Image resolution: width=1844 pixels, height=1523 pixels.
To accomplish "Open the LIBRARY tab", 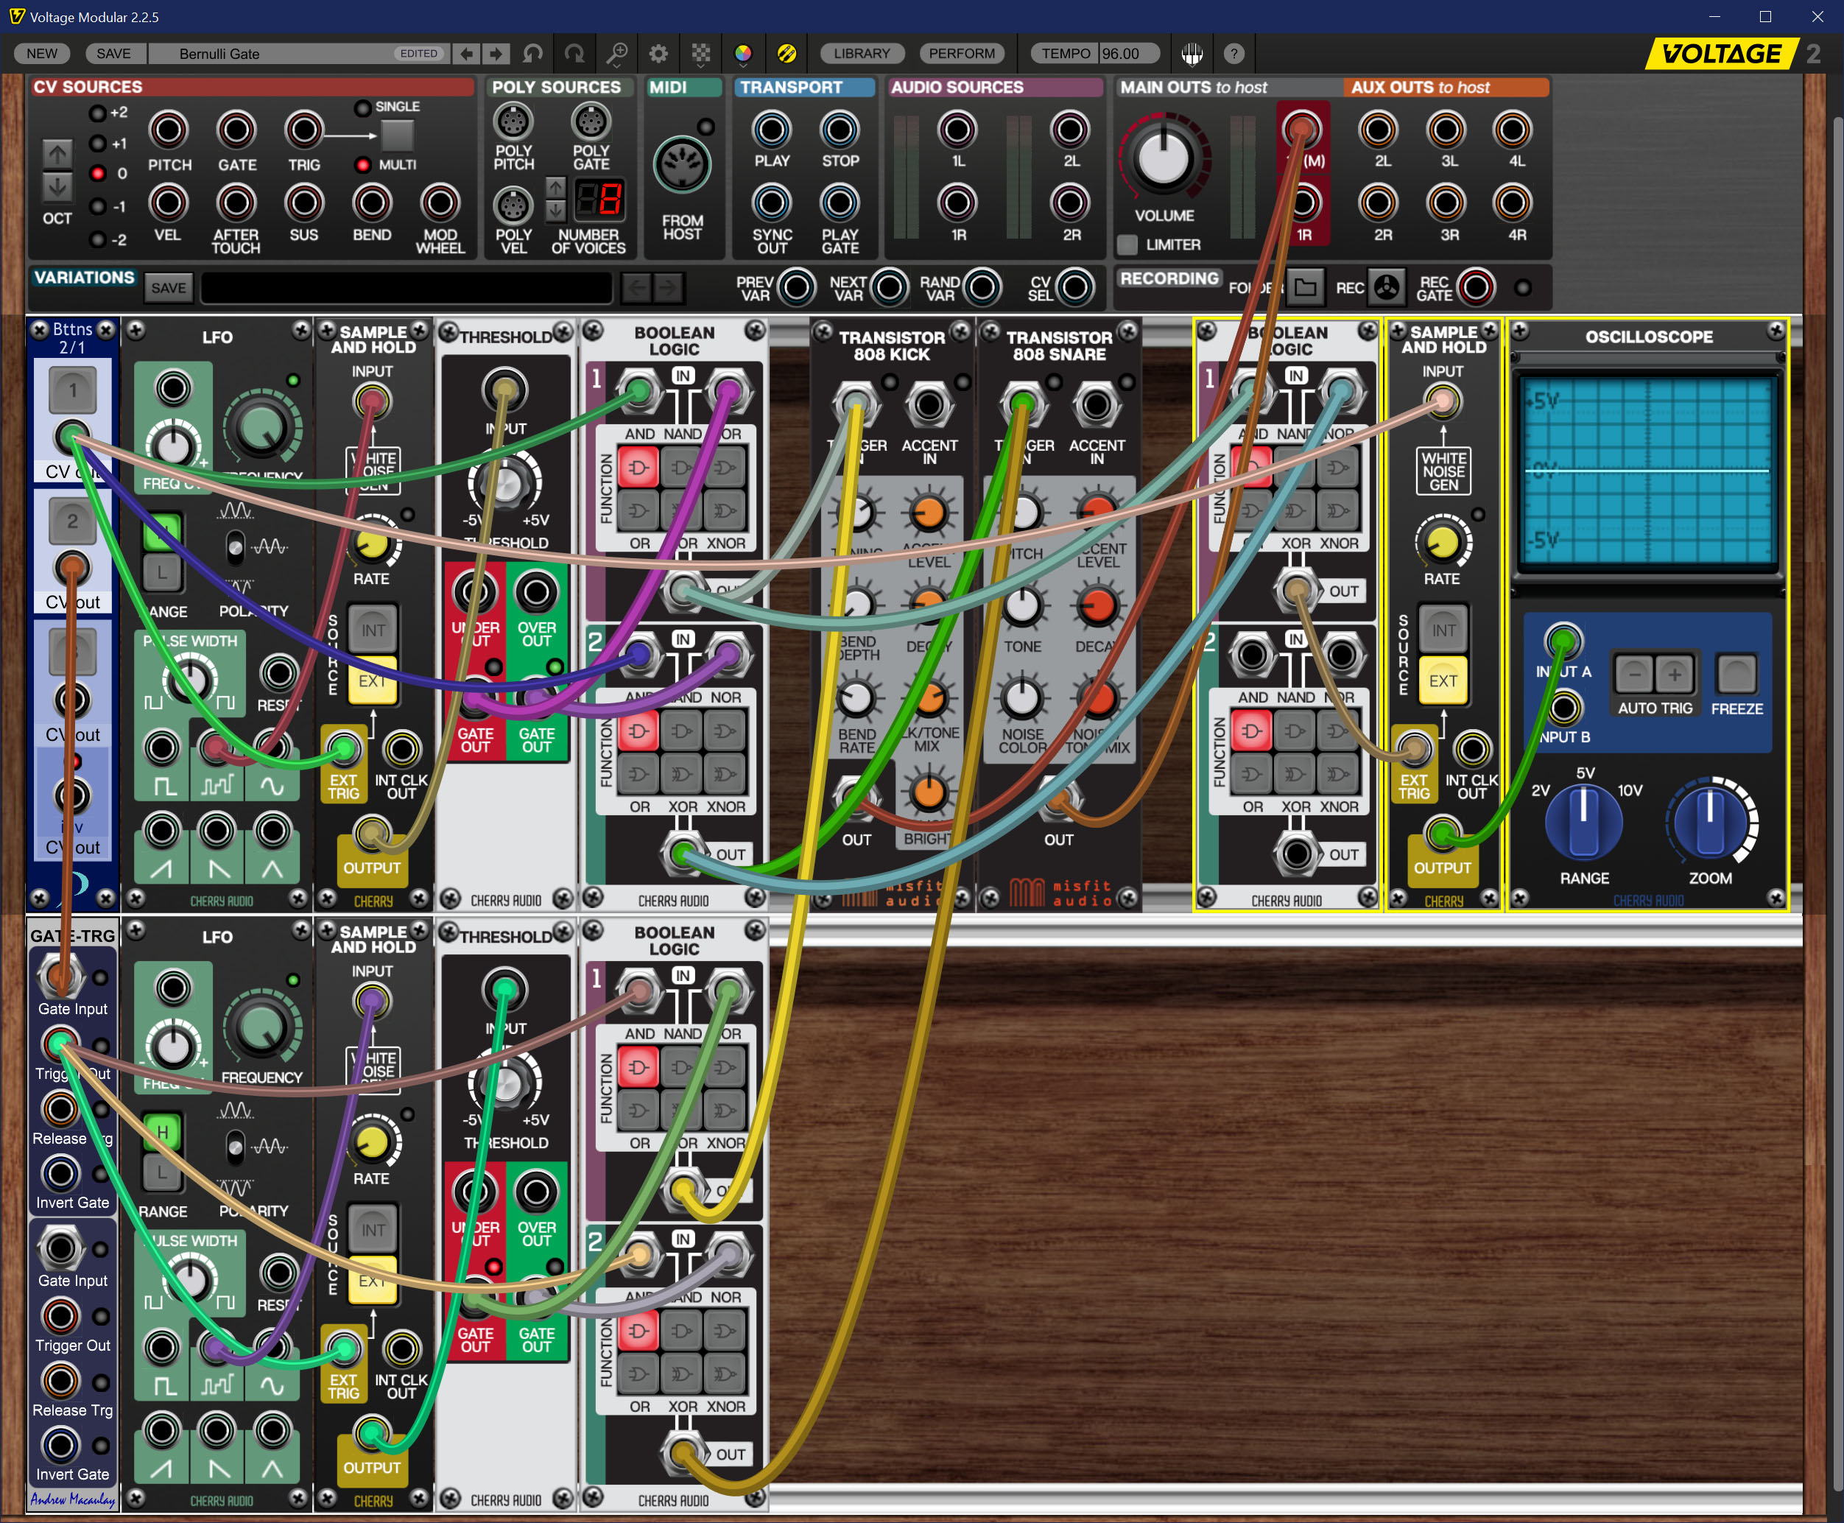I will (x=862, y=54).
